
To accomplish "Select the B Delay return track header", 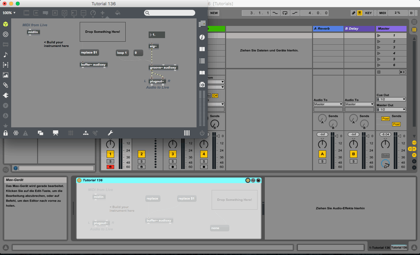I will (x=359, y=29).
